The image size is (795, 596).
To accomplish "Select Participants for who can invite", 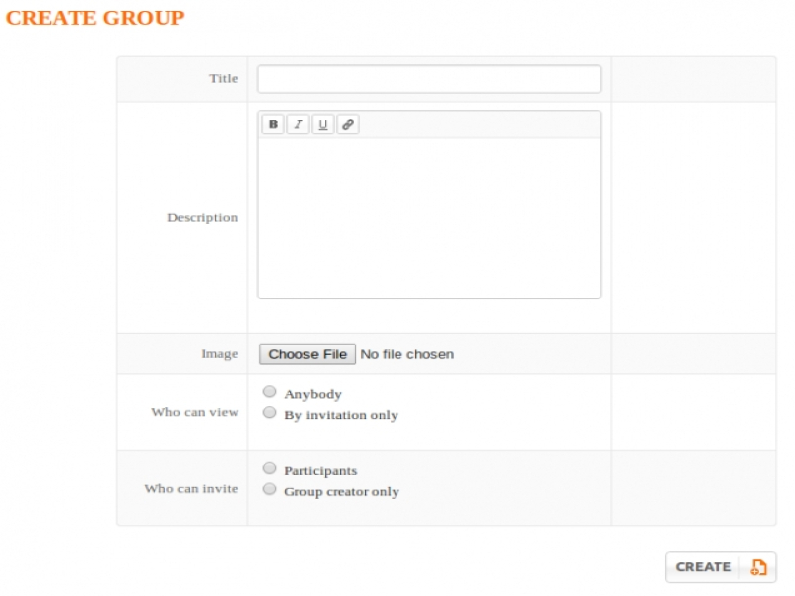I will coord(269,468).
